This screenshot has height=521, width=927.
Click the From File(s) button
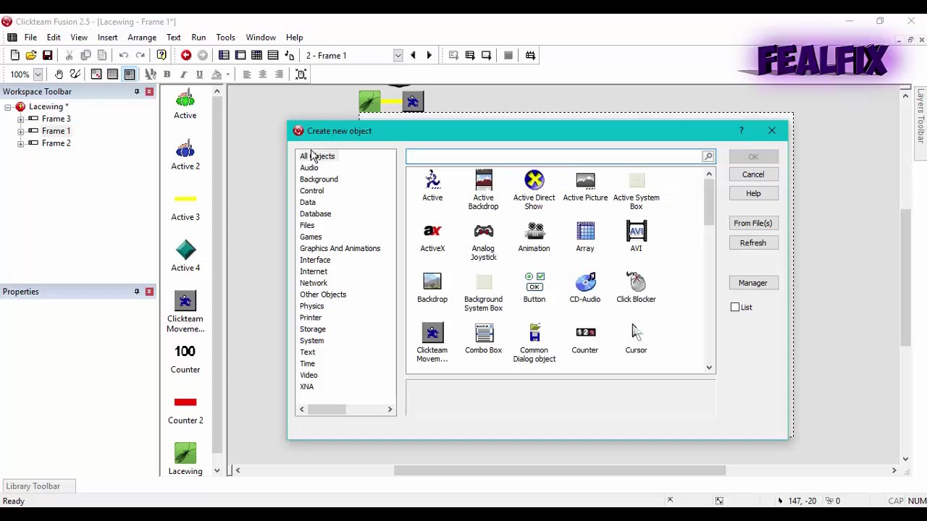click(753, 224)
